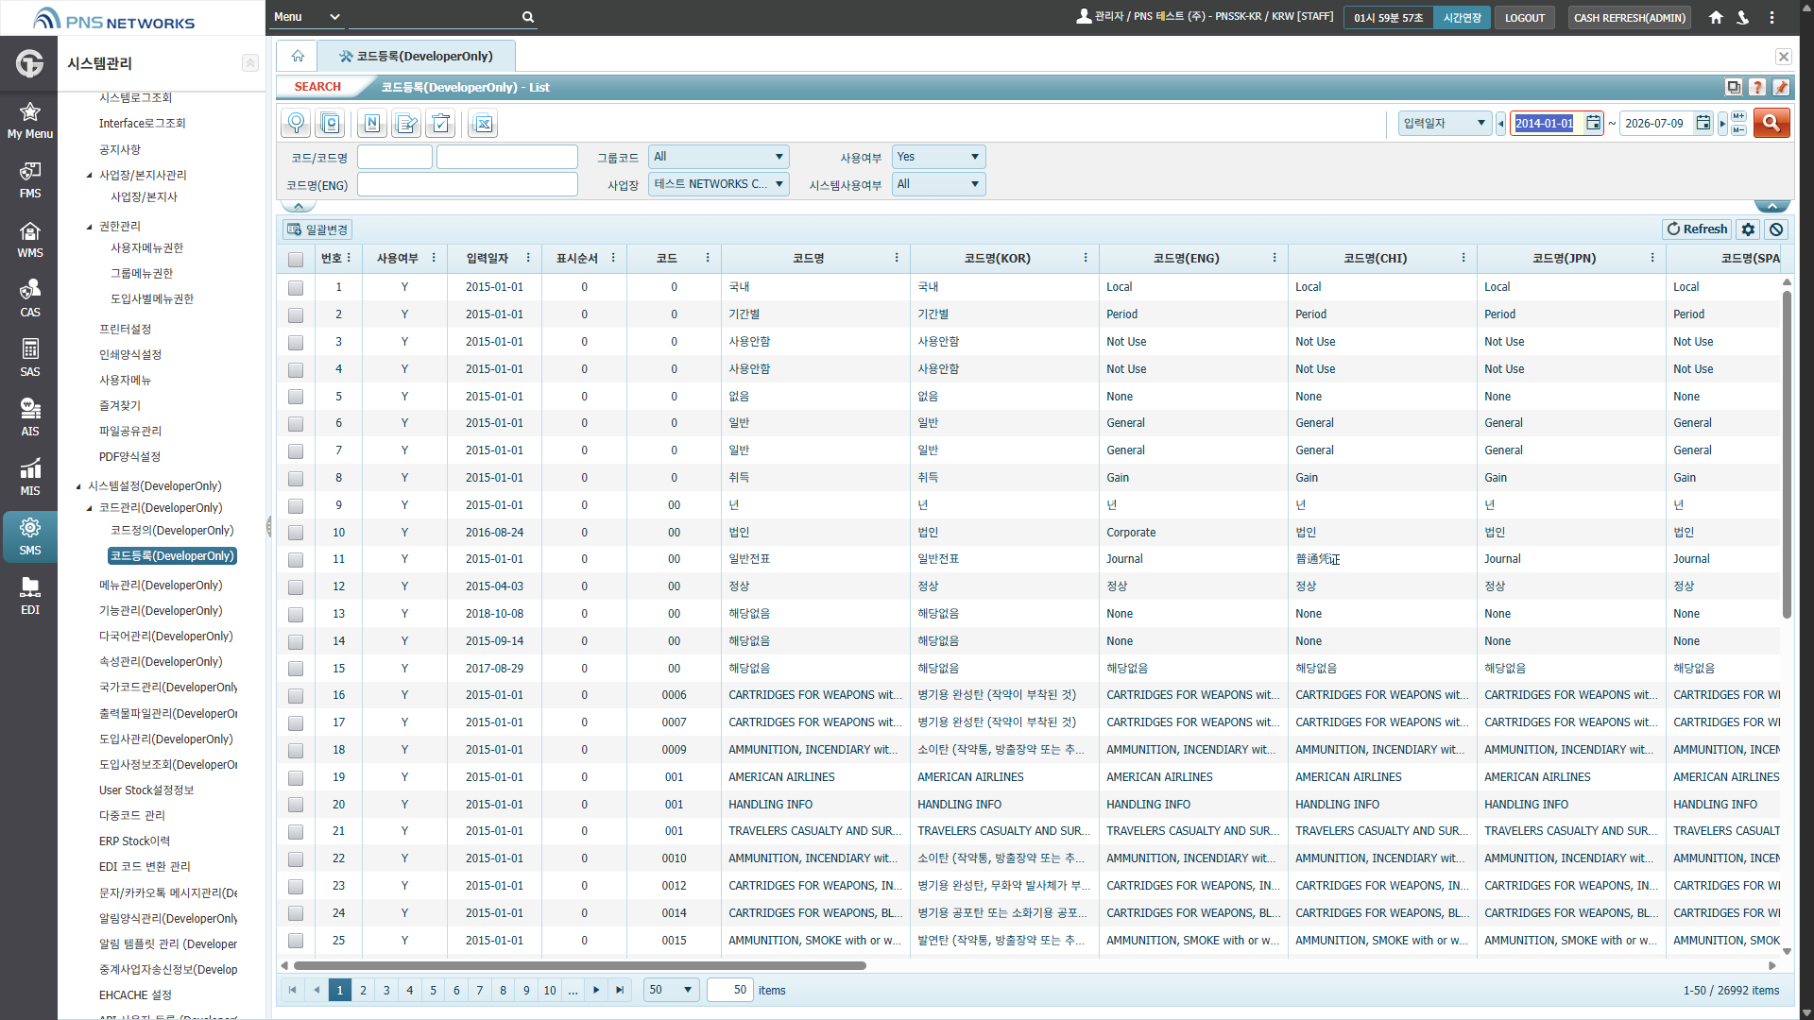
Task: Check the checkbox for row 25
Action: click(296, 941)
